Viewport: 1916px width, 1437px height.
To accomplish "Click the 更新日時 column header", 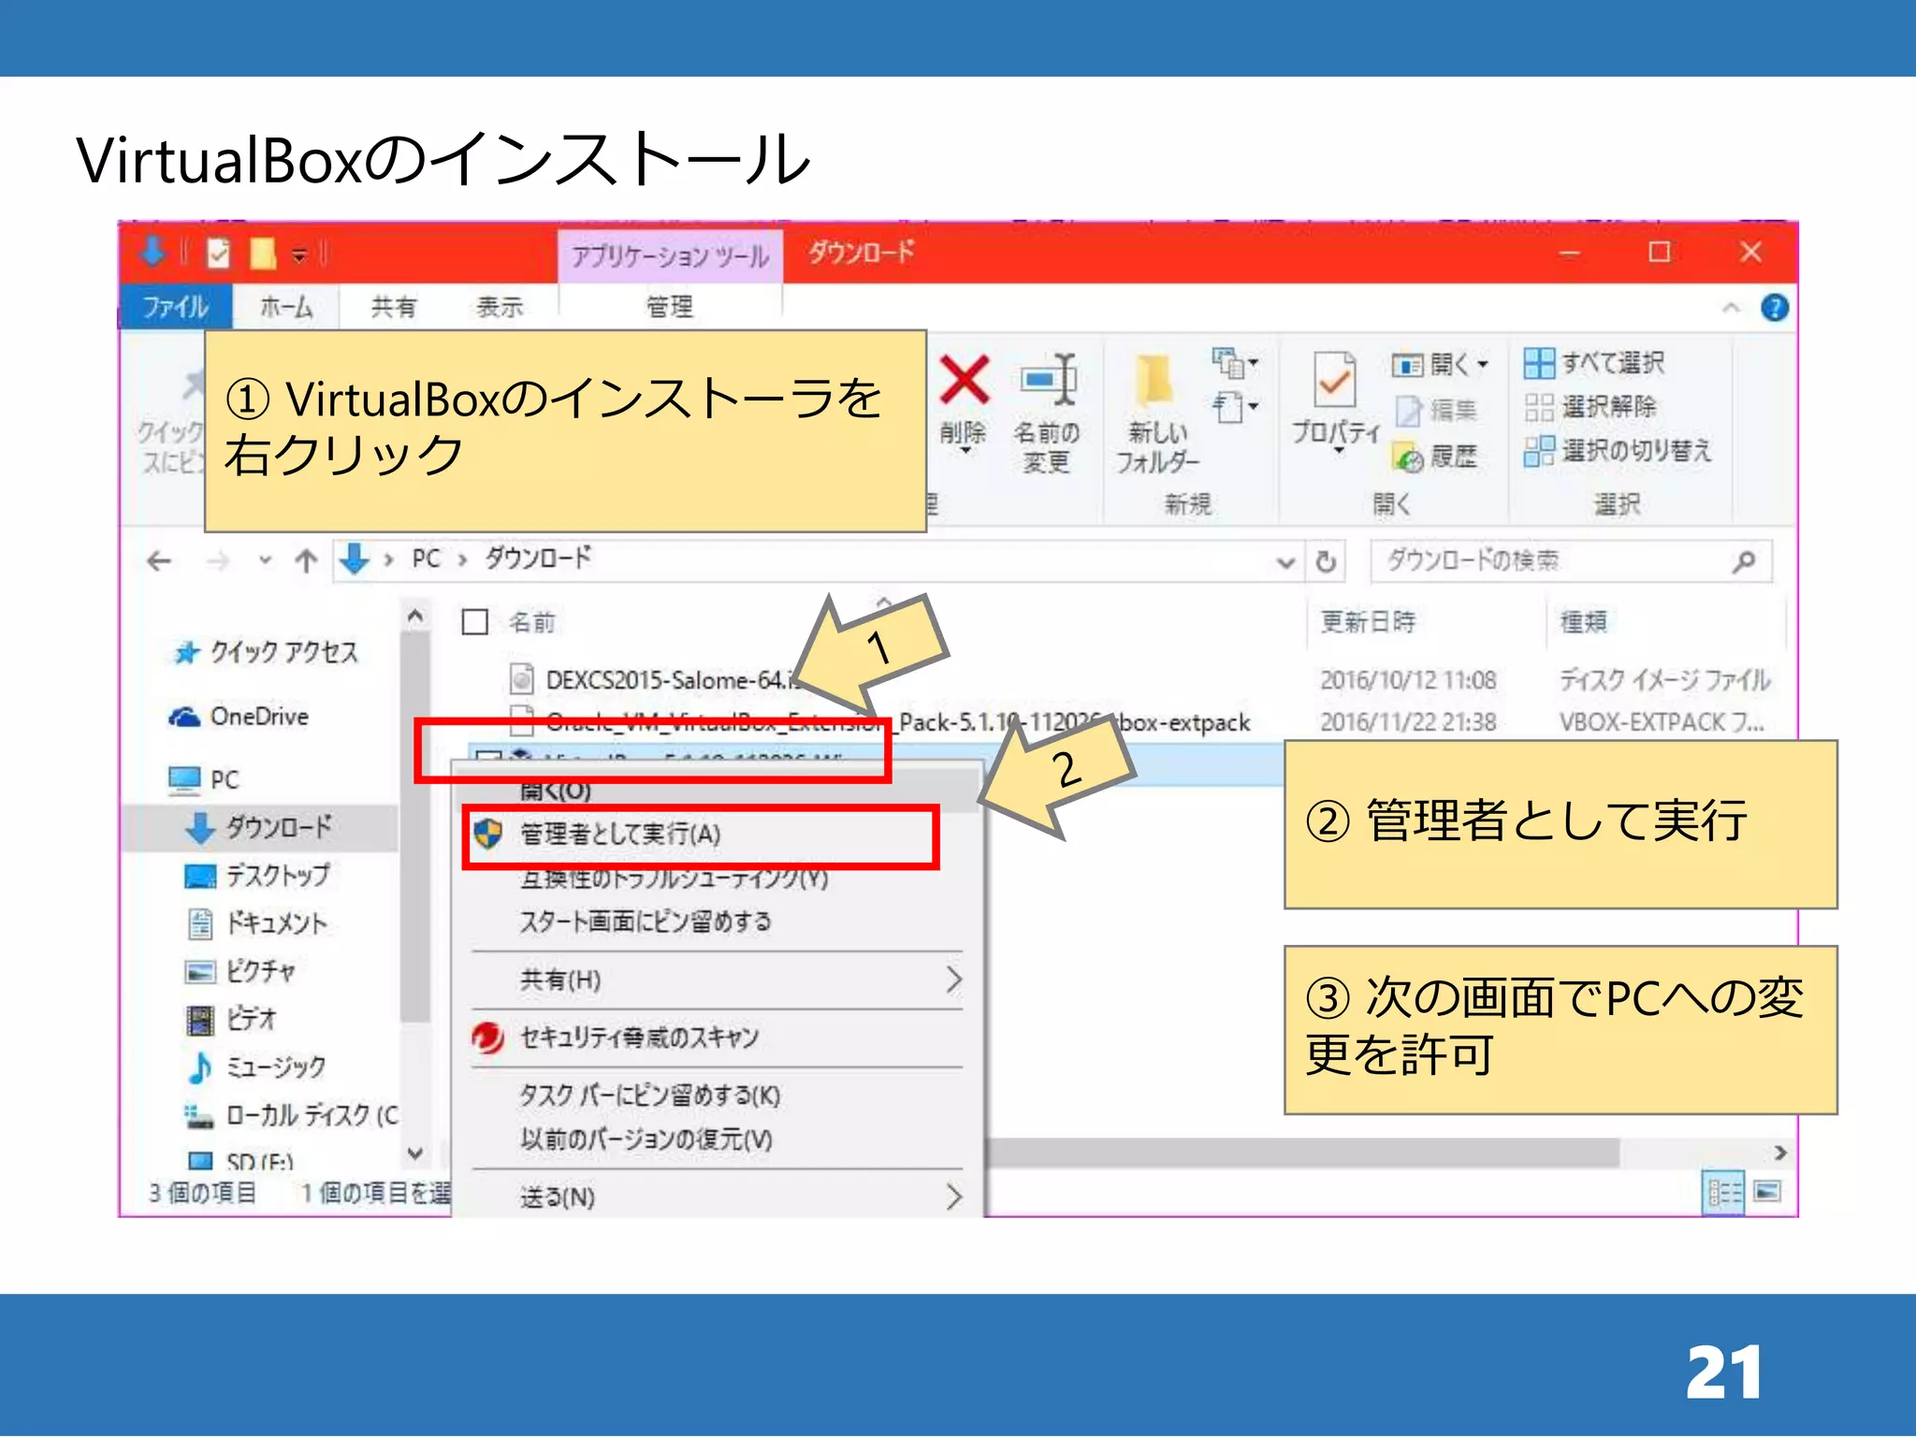I will (x=1368, y=621).
